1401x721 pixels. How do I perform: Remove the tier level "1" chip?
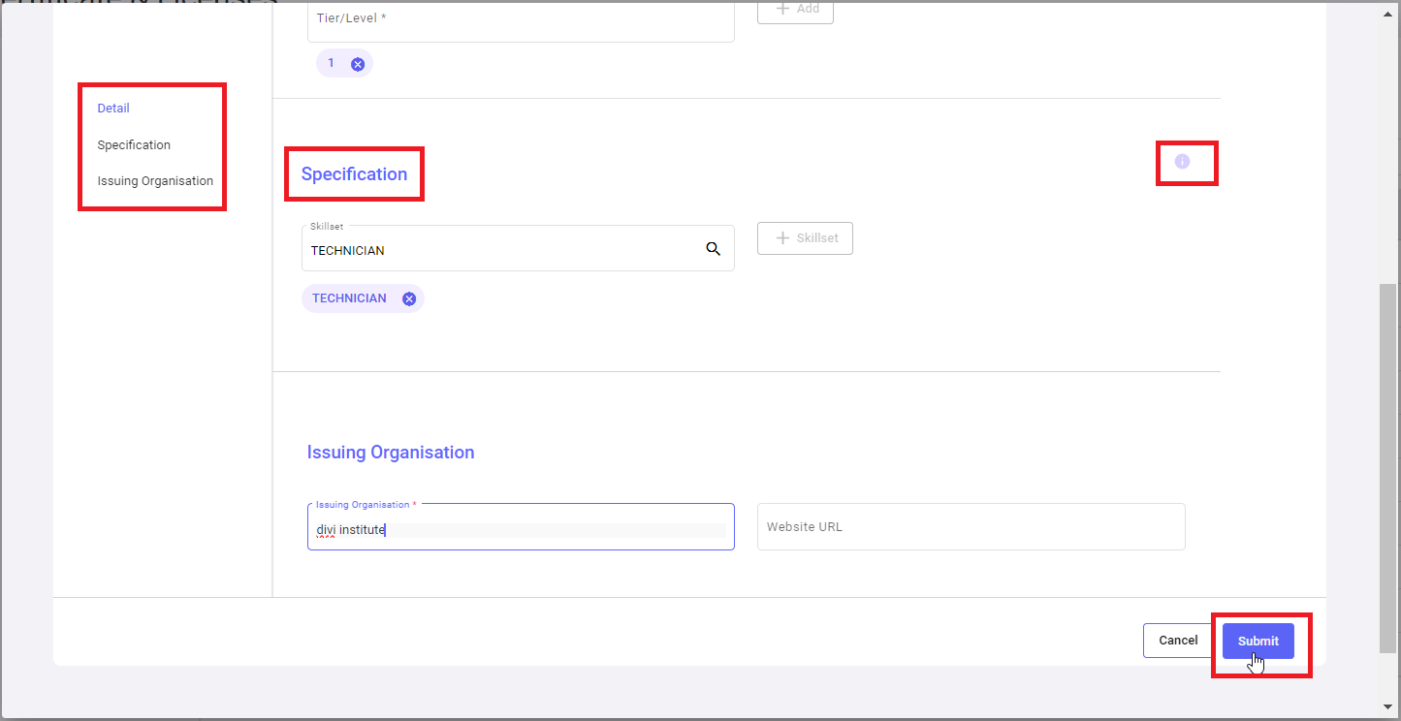pyautogui.click(x=358, y=64)
